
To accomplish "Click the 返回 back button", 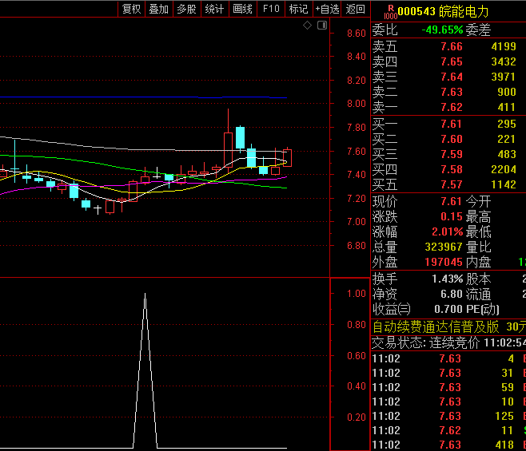I will (355, 9).
